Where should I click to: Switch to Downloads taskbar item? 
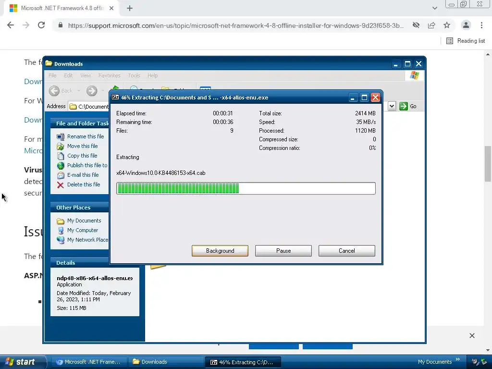(166, 362)
